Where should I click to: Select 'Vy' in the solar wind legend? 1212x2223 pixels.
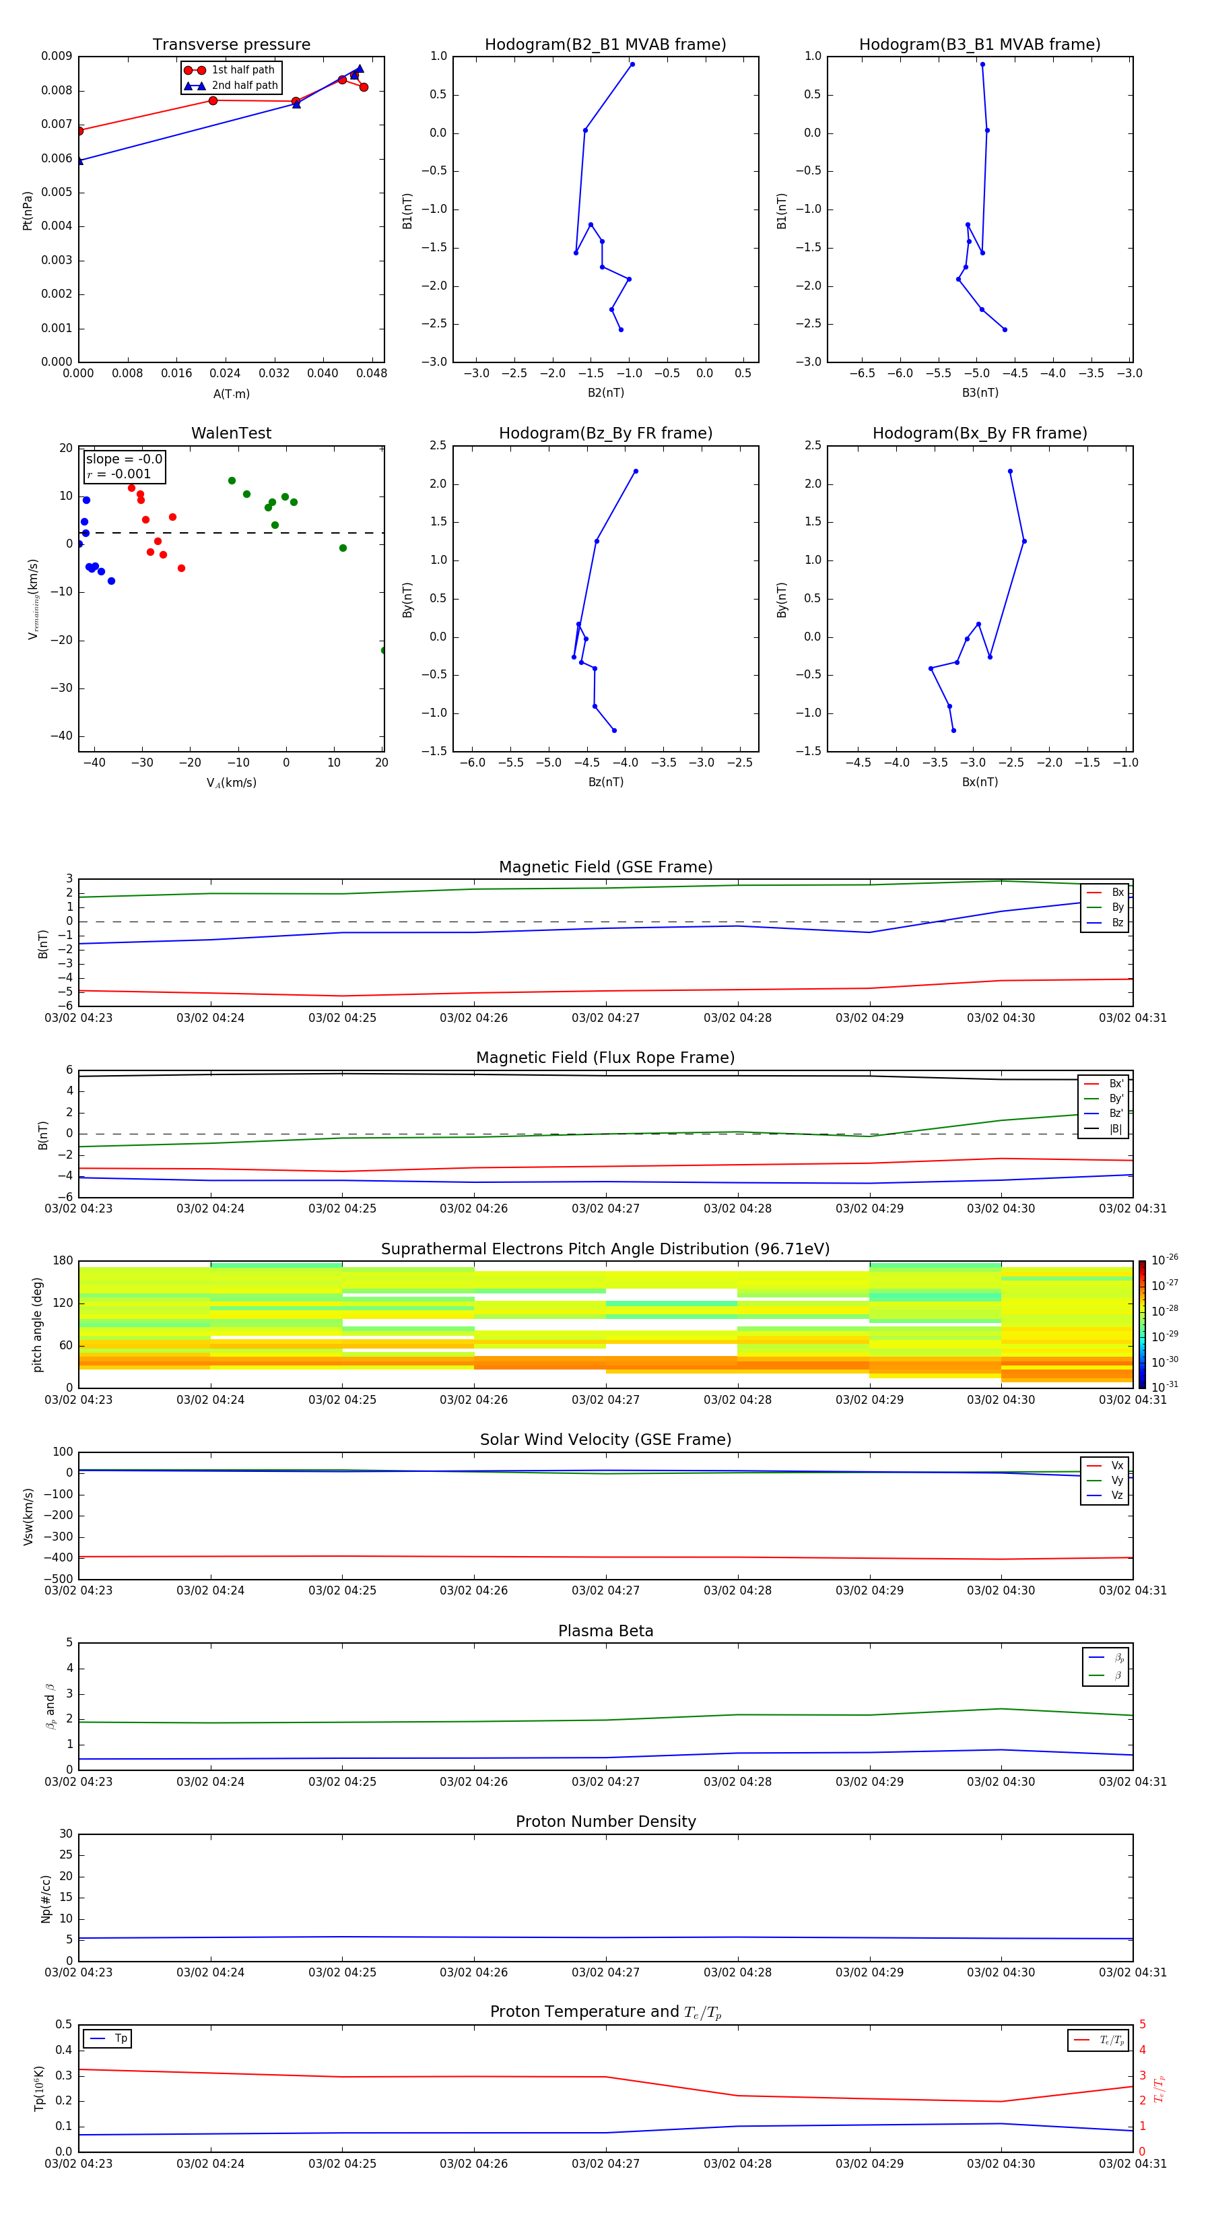[x=1105, y=1481]
